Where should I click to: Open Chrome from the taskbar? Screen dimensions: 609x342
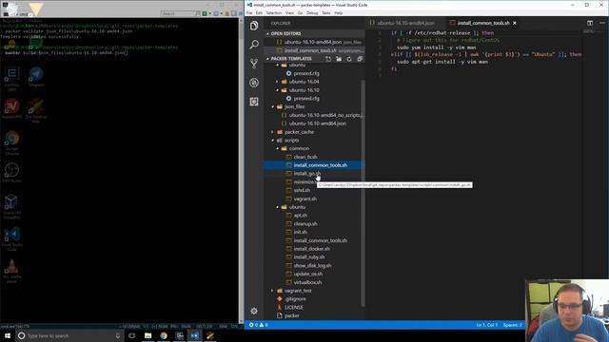click(x=164, y=335)
